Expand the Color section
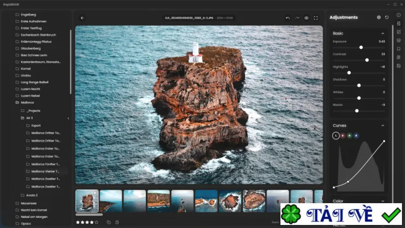Viewport: 405px width, 228px height. point(383,201)
